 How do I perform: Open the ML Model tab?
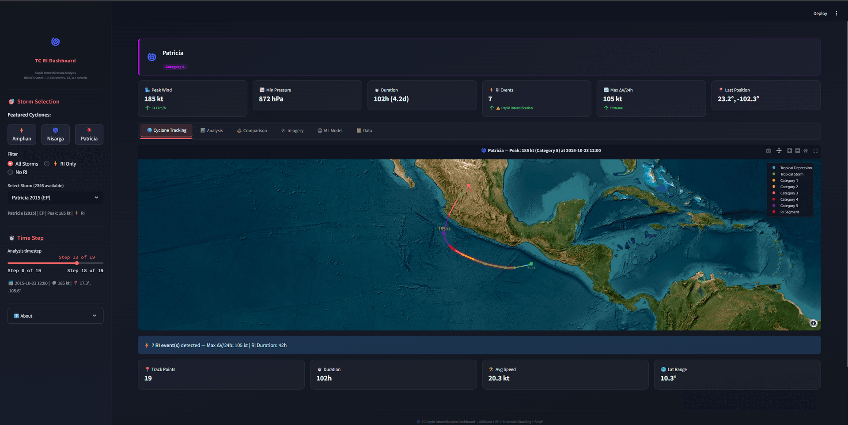pyautogui.click(x=330, y=130)
